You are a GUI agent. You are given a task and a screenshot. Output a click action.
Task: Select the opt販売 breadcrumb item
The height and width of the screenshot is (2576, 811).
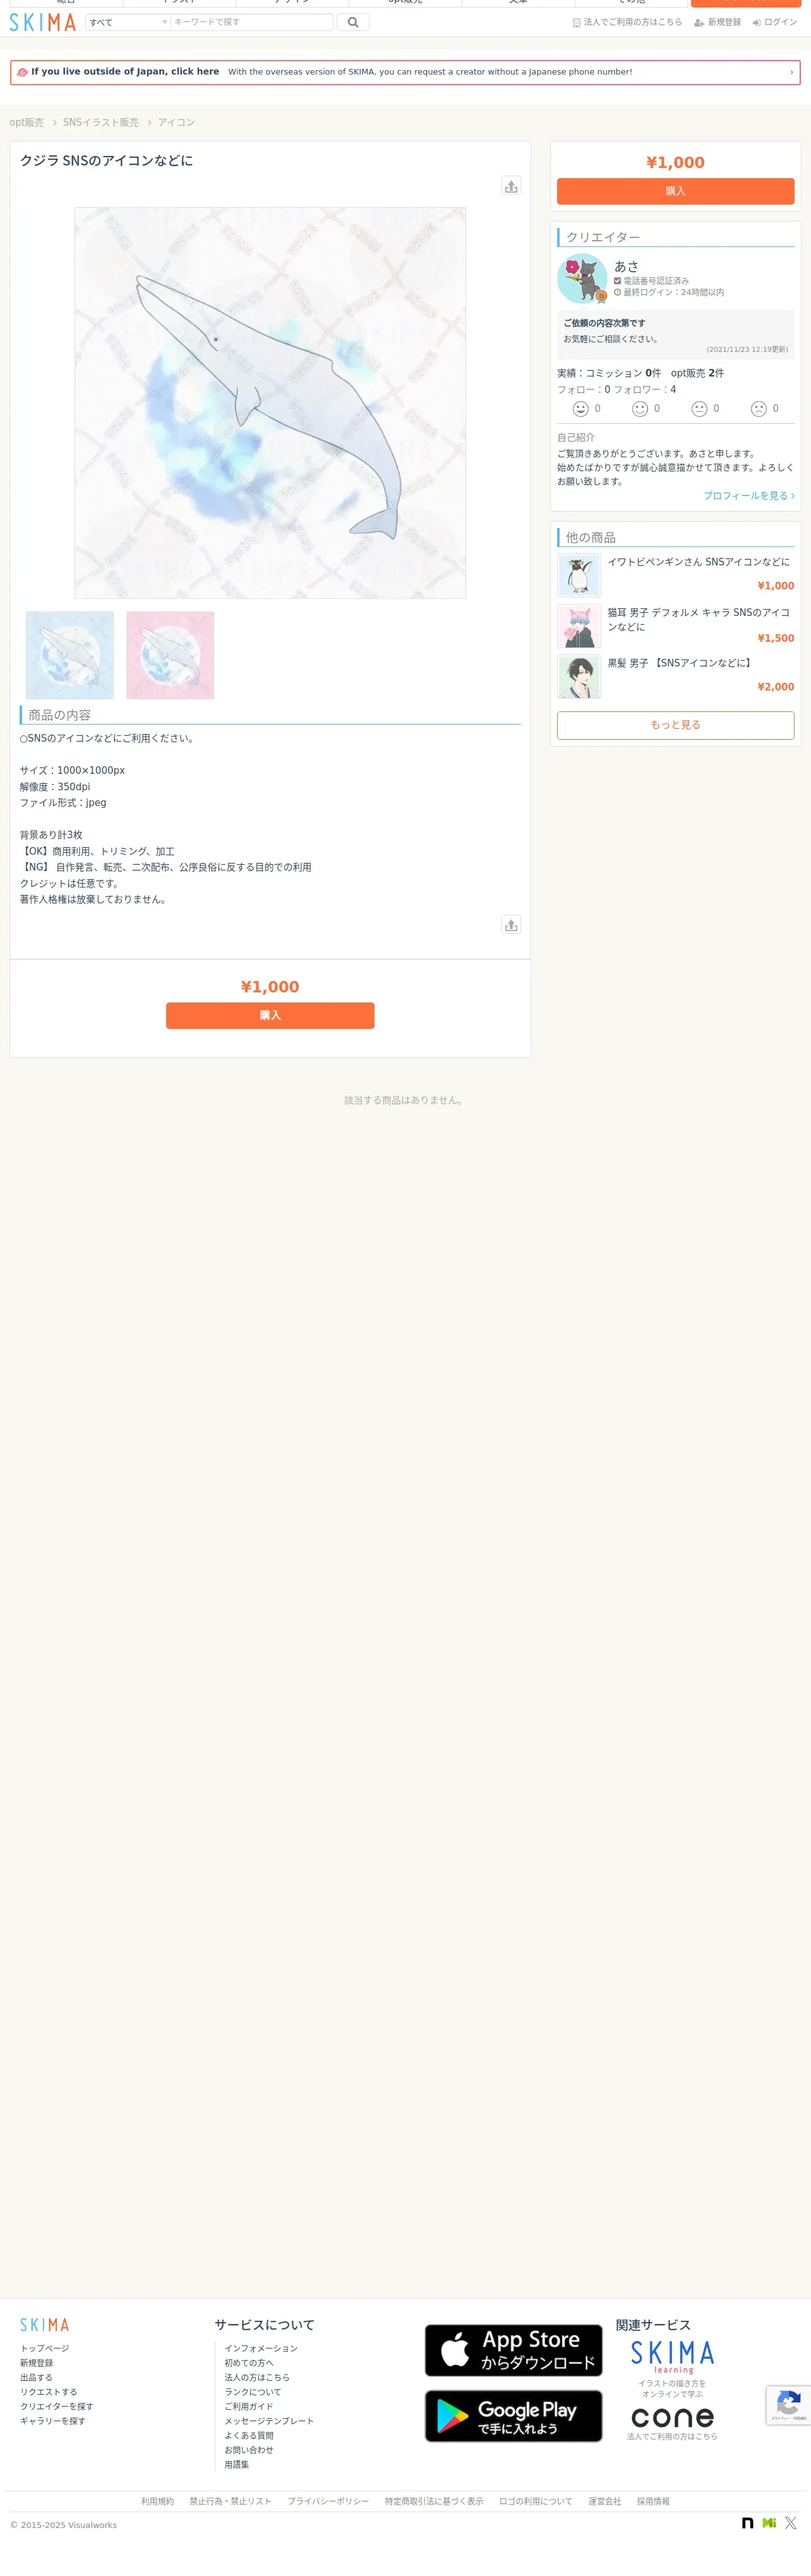point(27,123)
